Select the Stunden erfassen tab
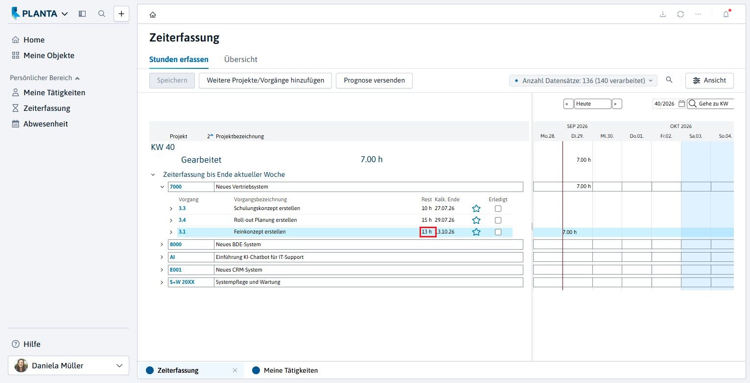The height and width of the screenshot is (383, 750). tap(179, 59)
